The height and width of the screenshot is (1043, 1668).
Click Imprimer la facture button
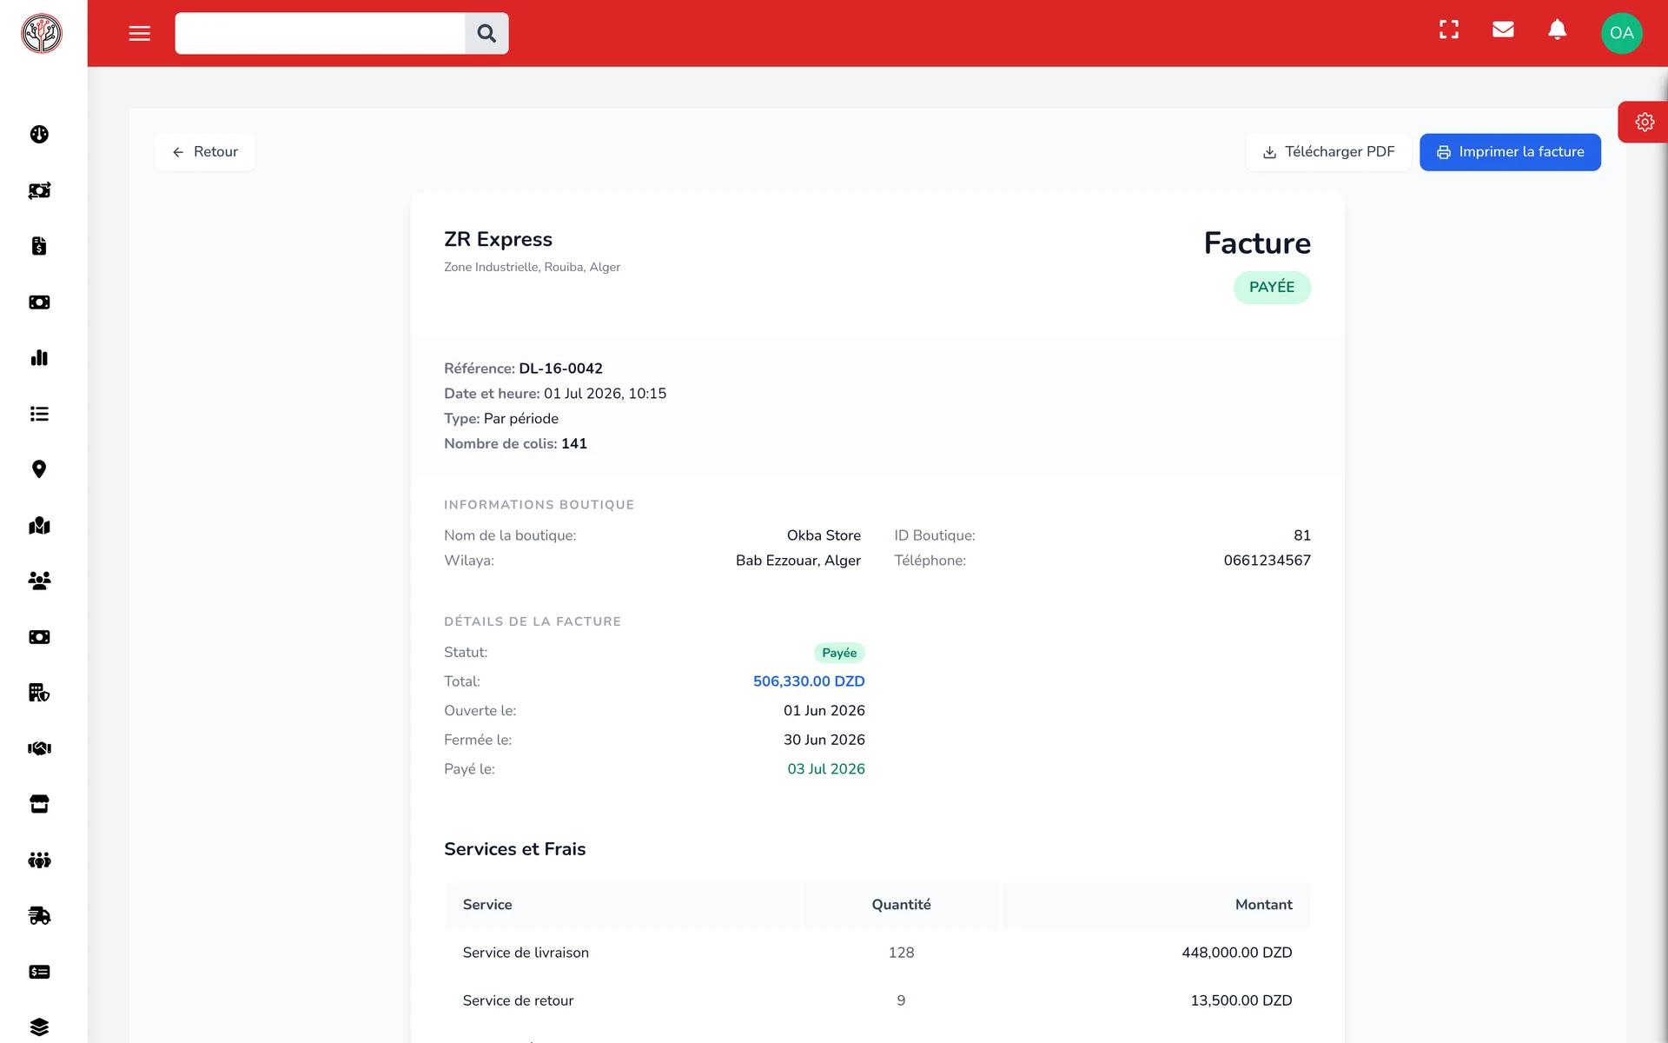(1510, 152)
